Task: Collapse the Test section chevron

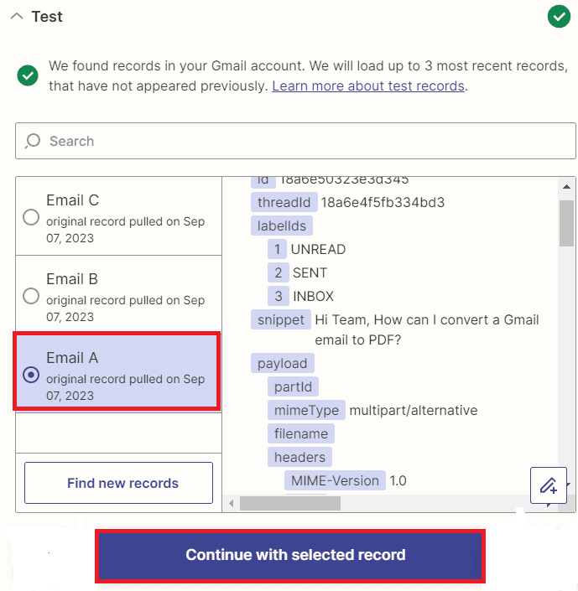Action: coord(17,17)
